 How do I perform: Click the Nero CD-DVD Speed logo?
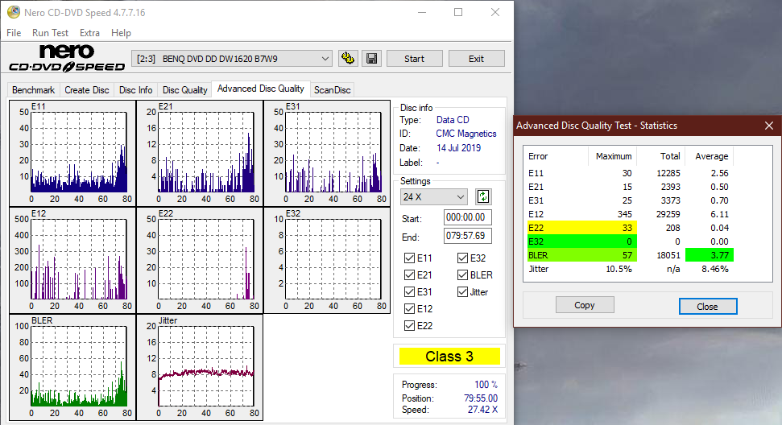[67, 58]
